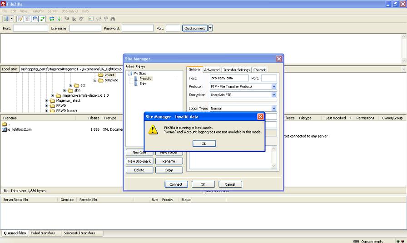Image resolution: width=407 pixels, height=243 pixels.
Task: Click the Magento_latest folder icon
Action: pyautogui.click(x=52, y=100)
